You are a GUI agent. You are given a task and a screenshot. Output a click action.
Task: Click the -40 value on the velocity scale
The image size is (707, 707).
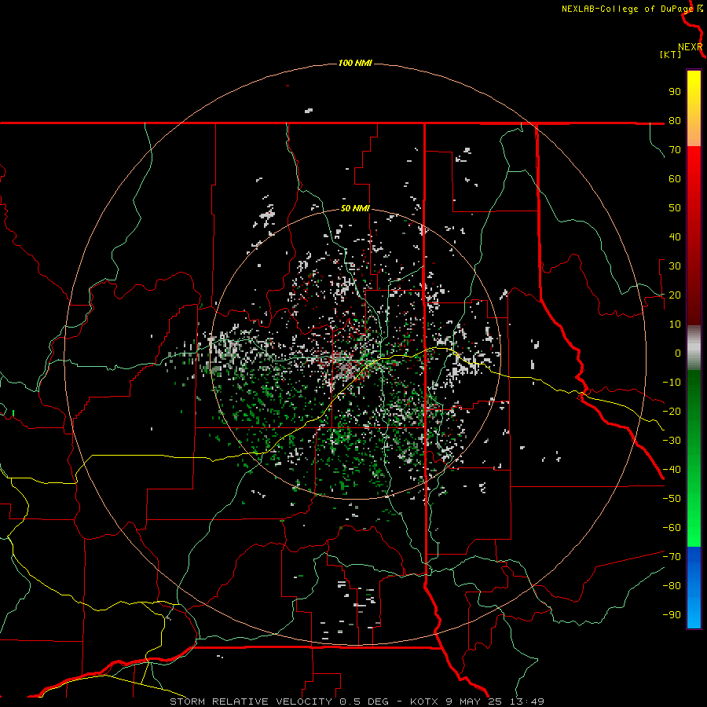point(672,470)
